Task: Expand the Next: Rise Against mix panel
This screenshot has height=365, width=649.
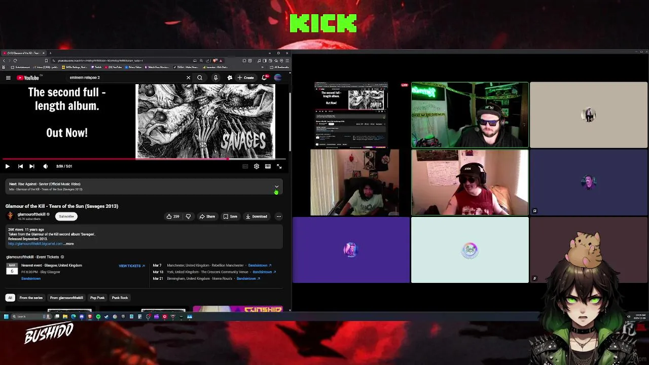Action: 276,187
